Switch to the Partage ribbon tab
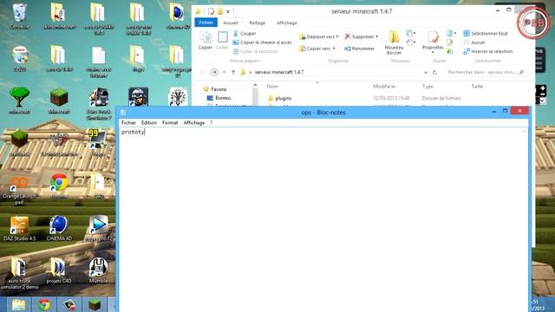The width and height of the screenshot is (555, 312). tap(257, 23)
